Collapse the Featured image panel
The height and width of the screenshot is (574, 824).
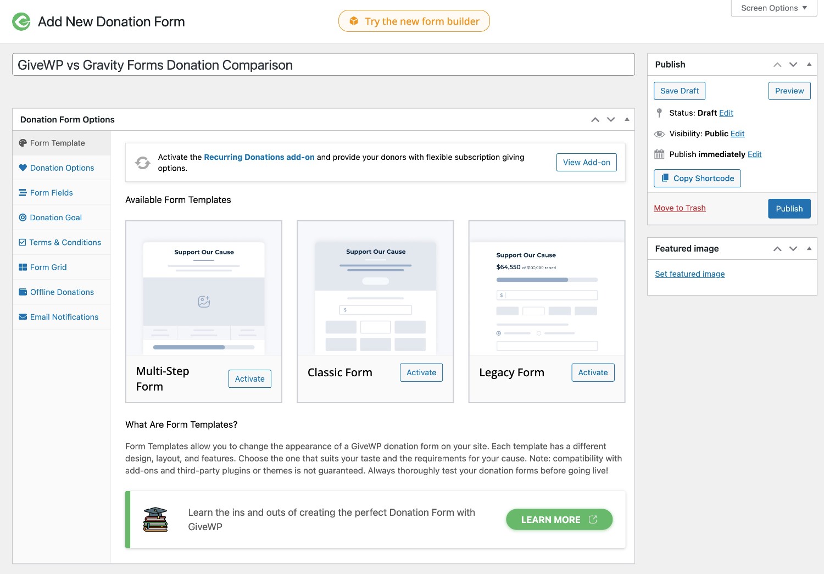809,248
